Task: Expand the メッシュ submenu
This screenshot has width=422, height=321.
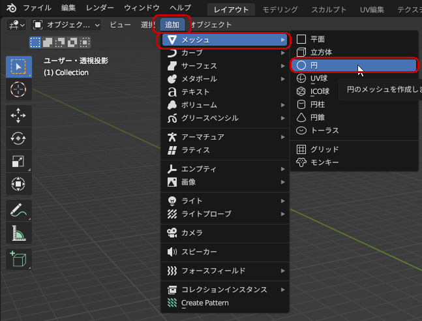Action: coord(225,40)
